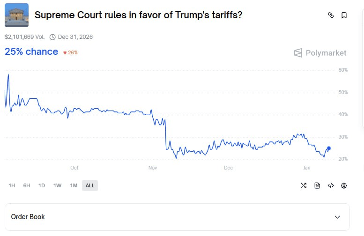This screenshot has height=236, width=364.
Task: Select the 1H time range
Action: coord(12,185)
